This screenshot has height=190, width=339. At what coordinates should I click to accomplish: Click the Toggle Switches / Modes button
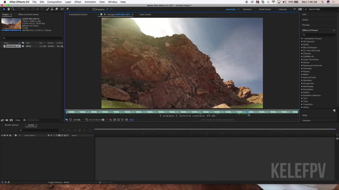point(59,182)
